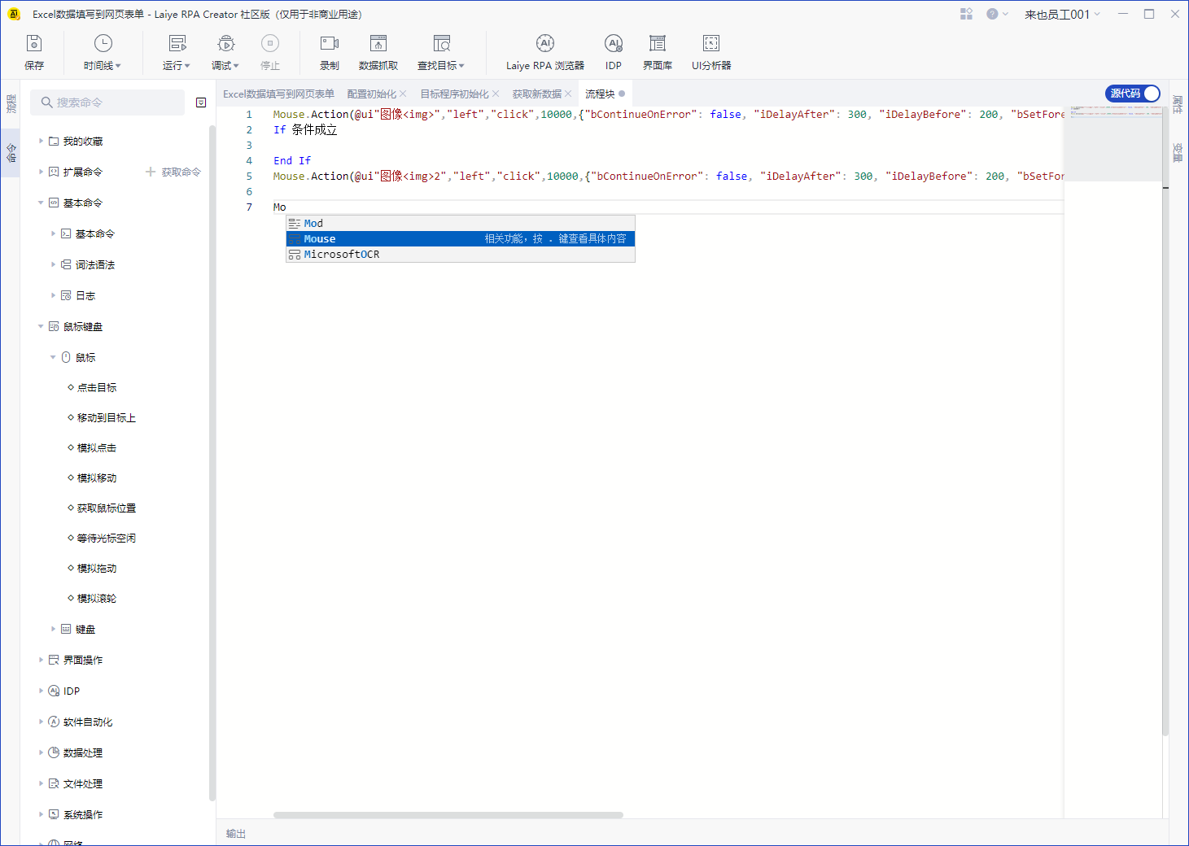
Task: Click the command tree vertical scrollbar
Action: (212, 464)
